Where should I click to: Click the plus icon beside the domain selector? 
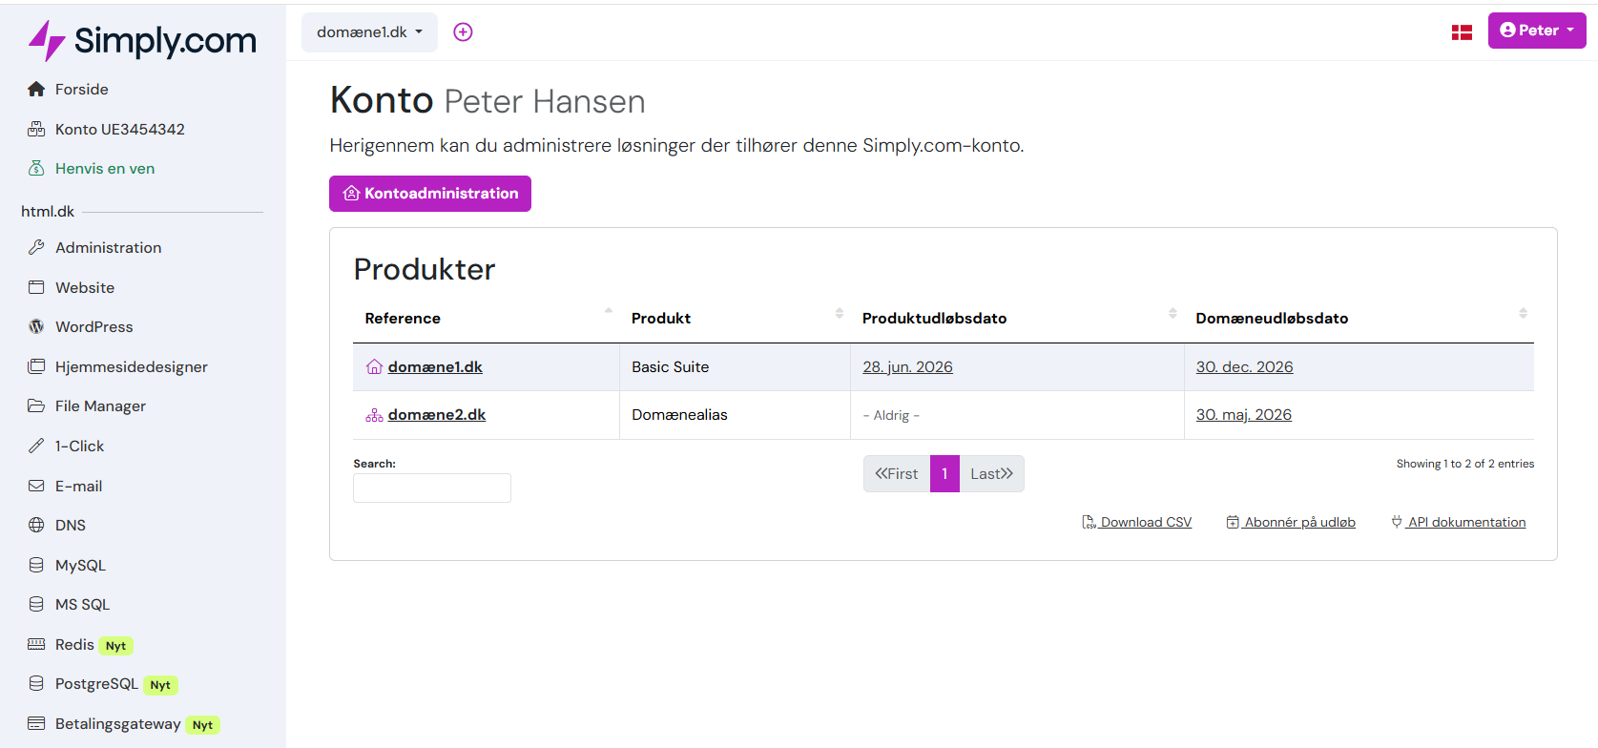(x=463, y=32)
